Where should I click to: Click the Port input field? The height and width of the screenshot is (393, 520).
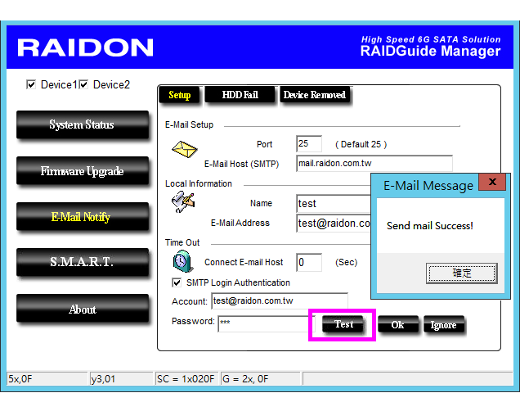tap(309, 144)
